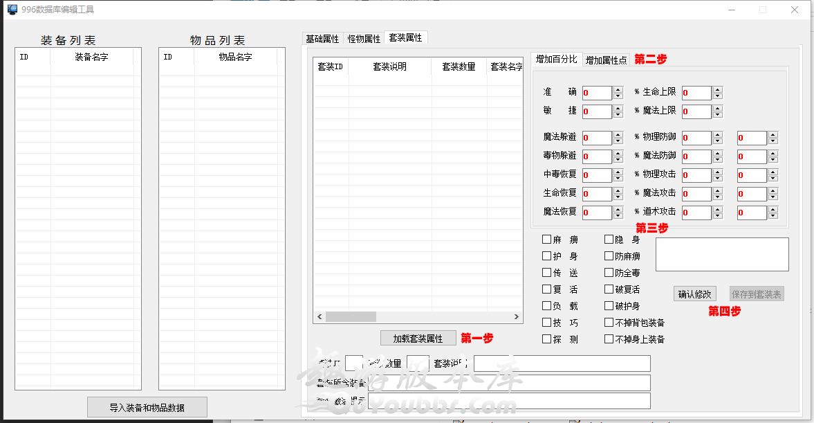The width and height of the screenshot is (814, 423).
Task: Enable the 麻痹 checkbox
Action: tap(547, 240)
